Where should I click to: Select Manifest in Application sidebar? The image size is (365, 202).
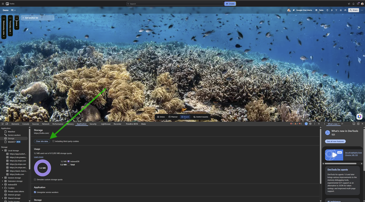pyautogui.click(x=11, y=132)
